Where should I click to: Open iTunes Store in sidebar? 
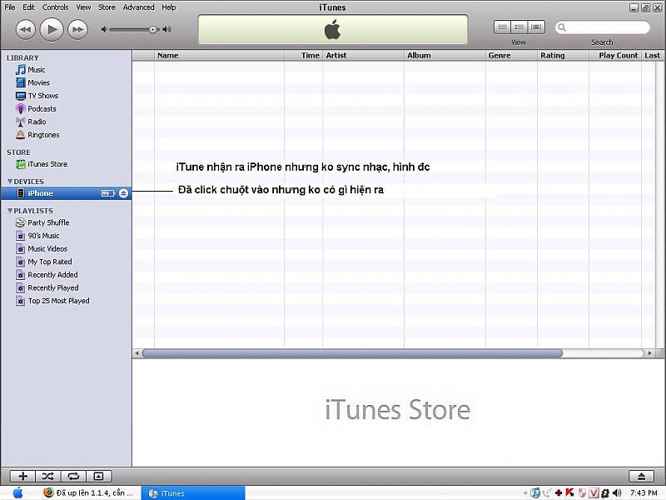(47, 164)
